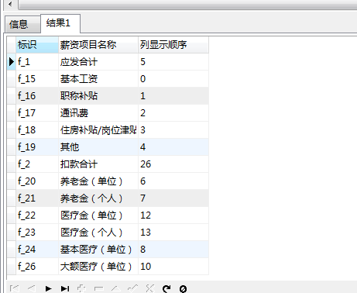This screenshot has width=357, height=293.
Task: Select order value 26 in 扣款合计 row
Action: [173, 164]
